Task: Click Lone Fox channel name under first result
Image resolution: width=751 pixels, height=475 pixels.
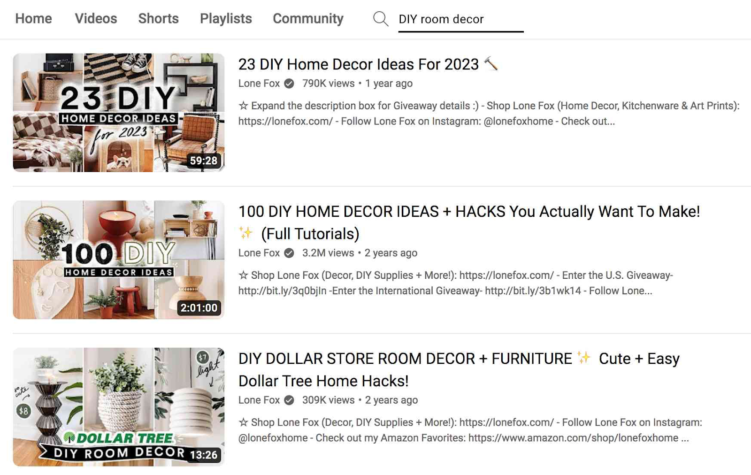Action: click(x=258, y=84)
